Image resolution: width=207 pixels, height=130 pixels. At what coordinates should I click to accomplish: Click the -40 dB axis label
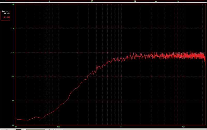[x=13, y=52]
